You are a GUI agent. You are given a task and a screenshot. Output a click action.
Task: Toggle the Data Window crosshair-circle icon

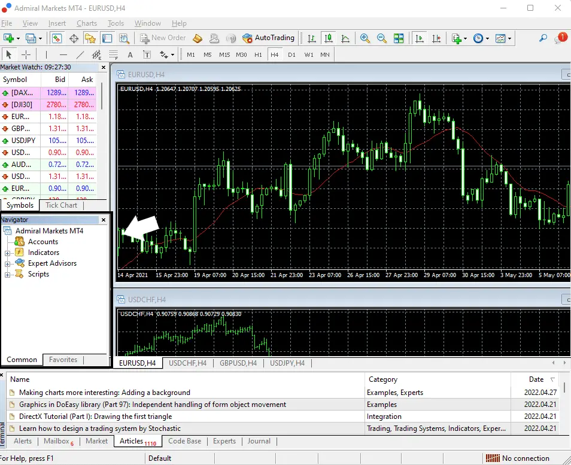74,38
